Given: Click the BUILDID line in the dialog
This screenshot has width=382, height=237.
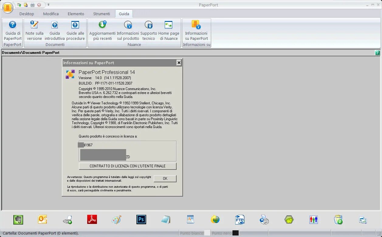Looking at the screenshot, I should point(105,83).
